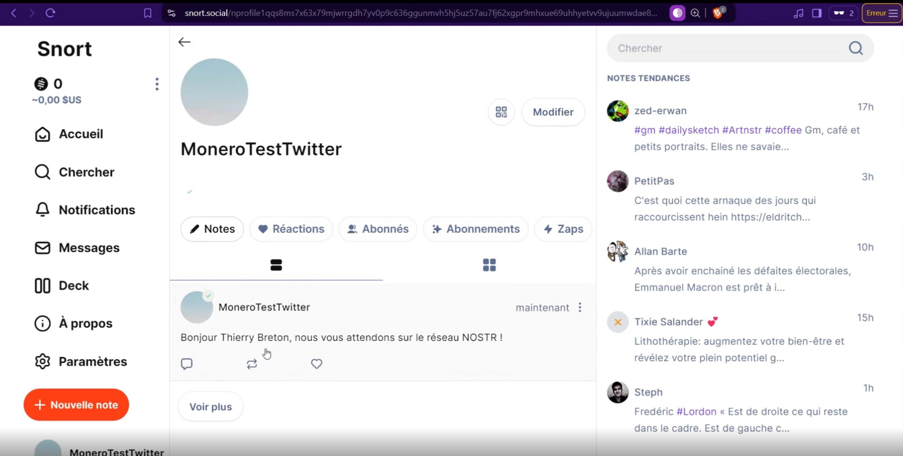Open Allan Barte's avatar
The image size is (903, 456).
[618, 252]
